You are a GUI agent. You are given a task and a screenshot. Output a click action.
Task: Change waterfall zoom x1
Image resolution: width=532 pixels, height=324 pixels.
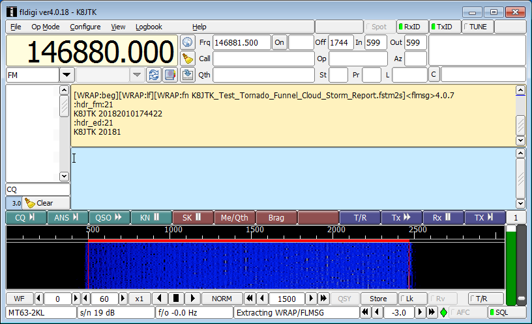pos(139,299)
